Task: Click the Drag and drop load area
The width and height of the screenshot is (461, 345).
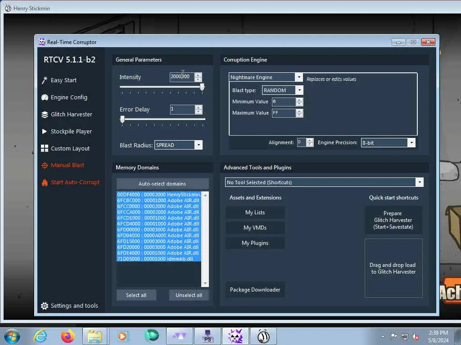Action: tap(393, 268)
